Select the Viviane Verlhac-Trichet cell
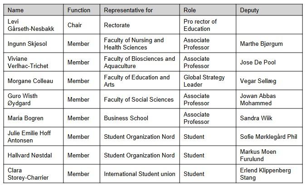306x186 pixels. tap(28, 62)
